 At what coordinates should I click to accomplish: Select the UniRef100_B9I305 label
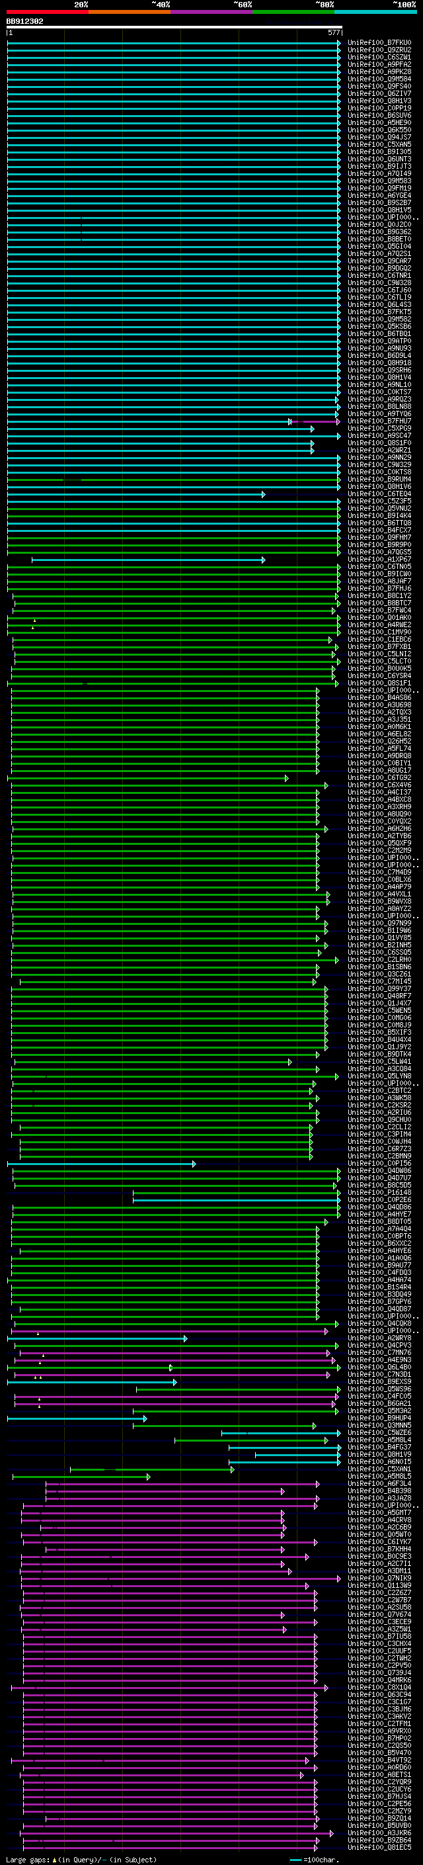click(x=379, y=152)
